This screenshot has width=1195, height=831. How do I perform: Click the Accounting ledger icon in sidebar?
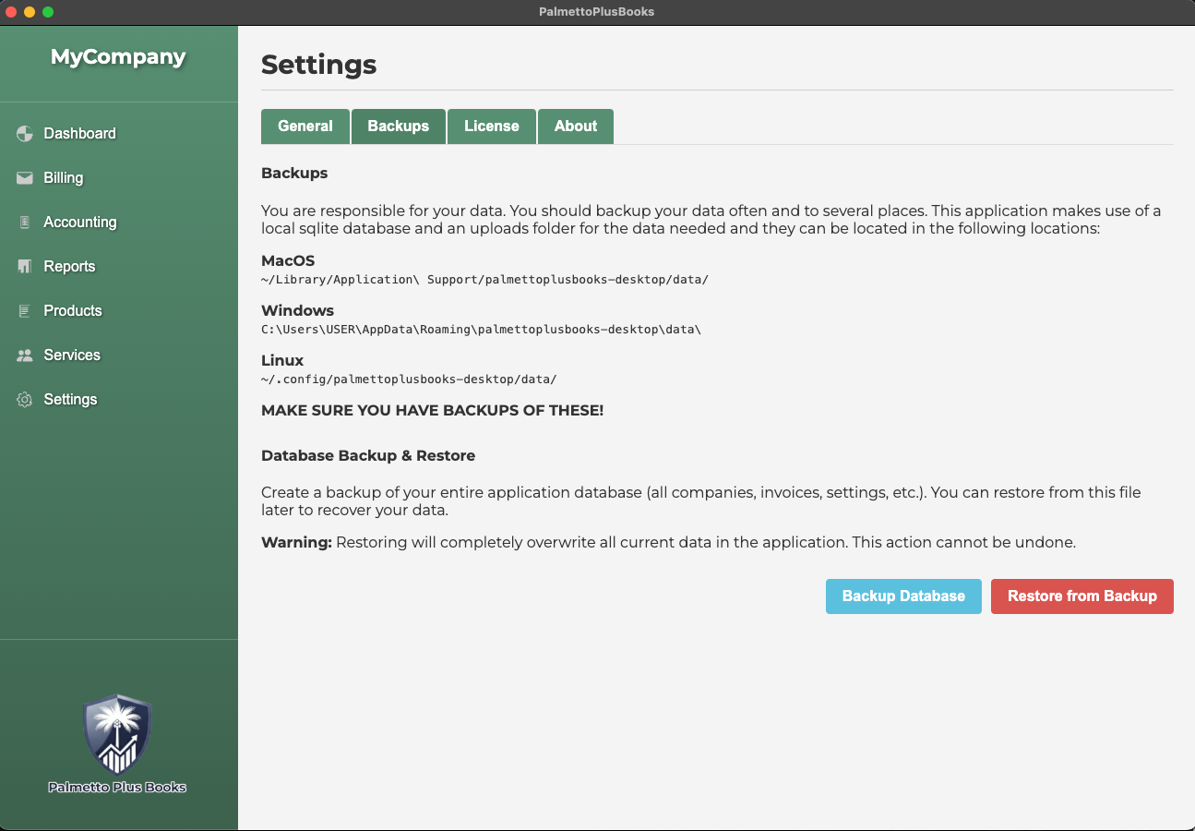(x=25, y=223)
